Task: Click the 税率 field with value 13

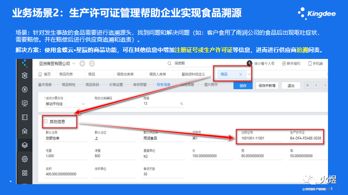Action: [163, 104]
